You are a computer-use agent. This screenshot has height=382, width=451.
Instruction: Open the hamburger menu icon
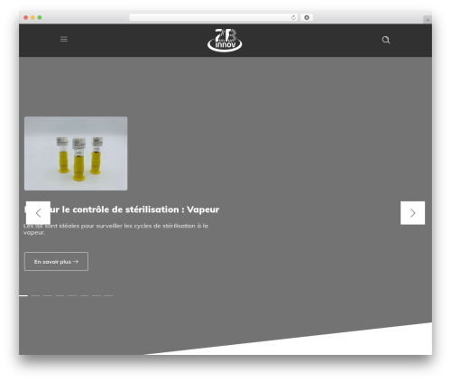(64, 39)
